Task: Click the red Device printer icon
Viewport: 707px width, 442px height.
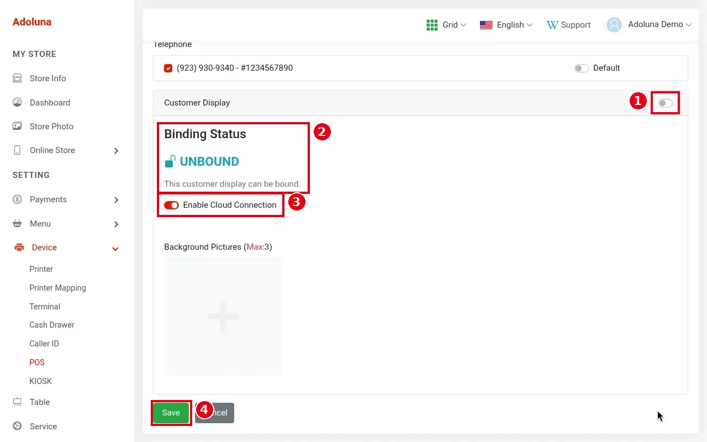Action: pos(19,248)
